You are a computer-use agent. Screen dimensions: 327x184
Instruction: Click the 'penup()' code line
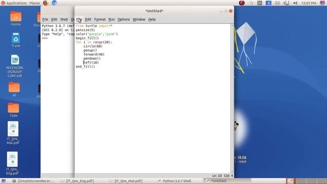[x=90, y=50]
